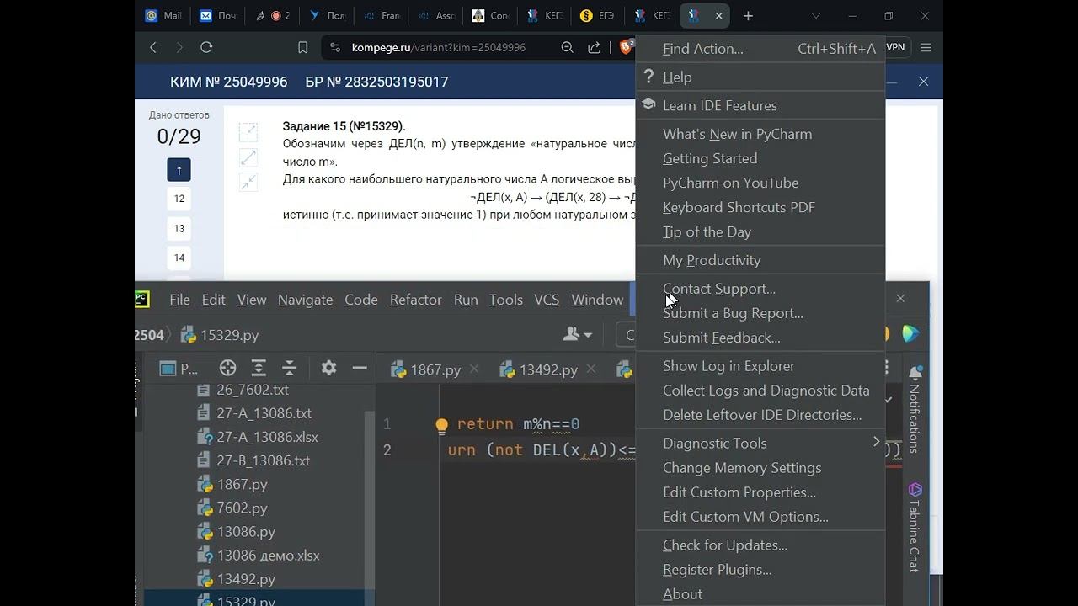Share the current page link
The height and width of the screenshot is (606, 1078).
pos(595,48)
